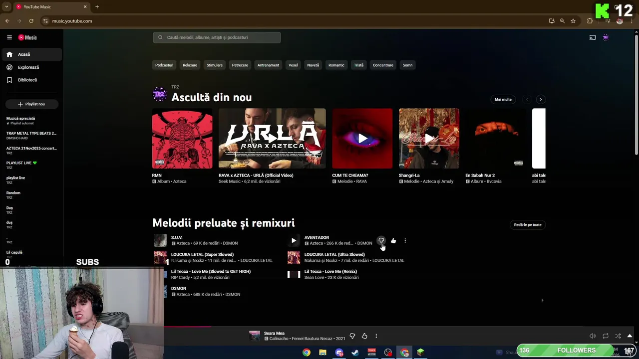Select the Stimulare filter chip
The height and width of the screenshot is (359, 639).
[x=215, y=65]
